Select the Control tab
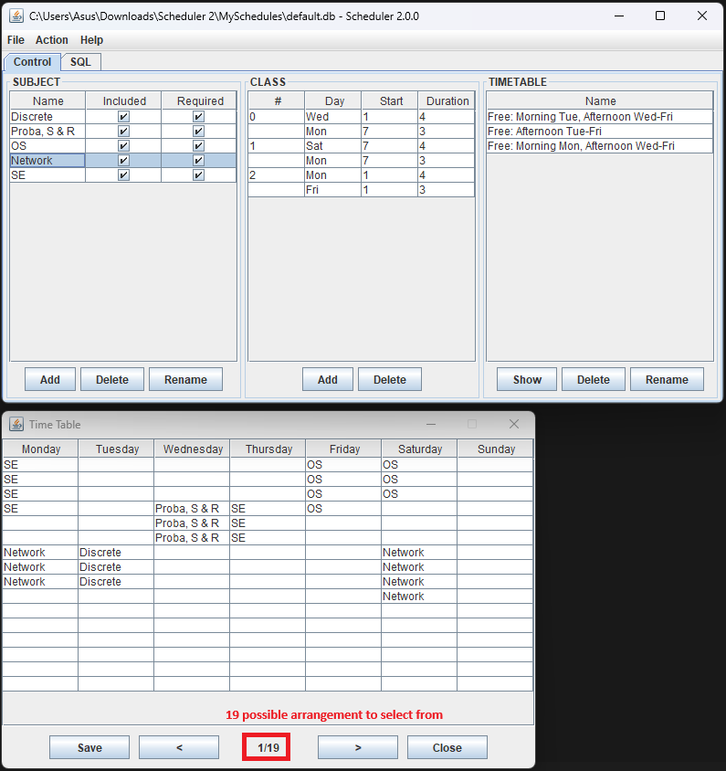726x771 pixels. pyautogui.click(x=33, y=62)
